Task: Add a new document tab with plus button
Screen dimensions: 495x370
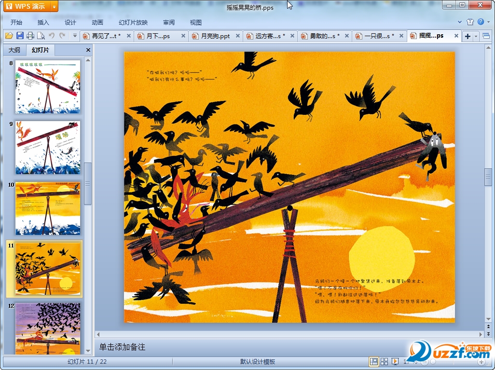Action: click(468, 36)
